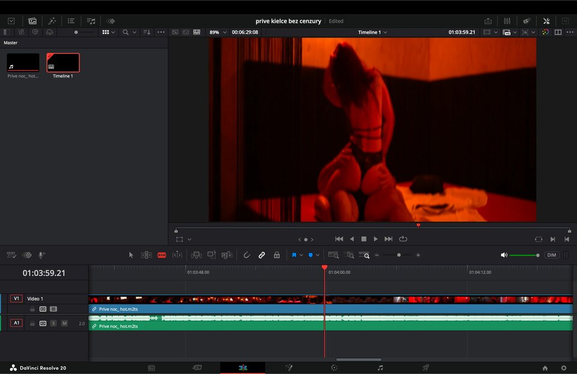
Task: Open the flag color dropdown arrow
Action: [301, 255]
